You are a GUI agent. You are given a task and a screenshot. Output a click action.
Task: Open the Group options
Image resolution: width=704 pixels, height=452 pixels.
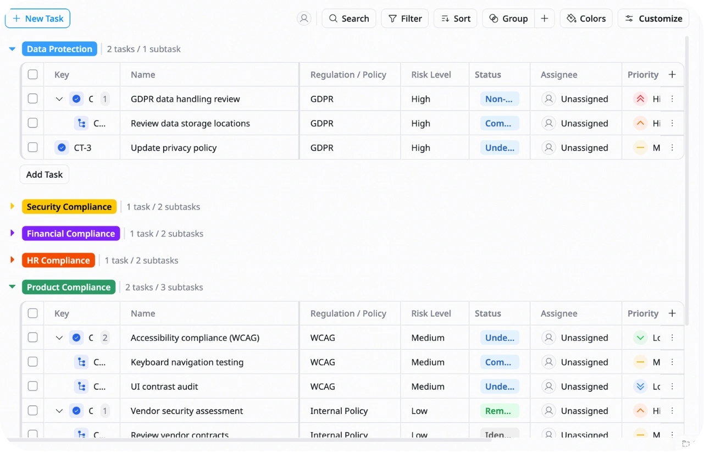pyautogui.click(x=508, y=18)
